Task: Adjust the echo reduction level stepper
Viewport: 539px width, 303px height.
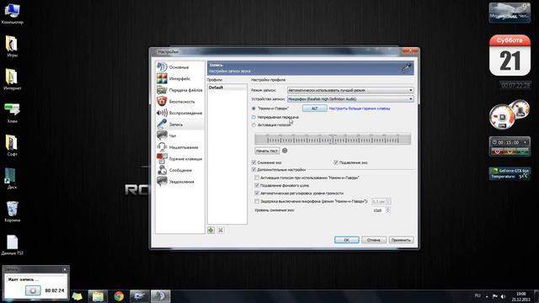Action: coord(387,210)
